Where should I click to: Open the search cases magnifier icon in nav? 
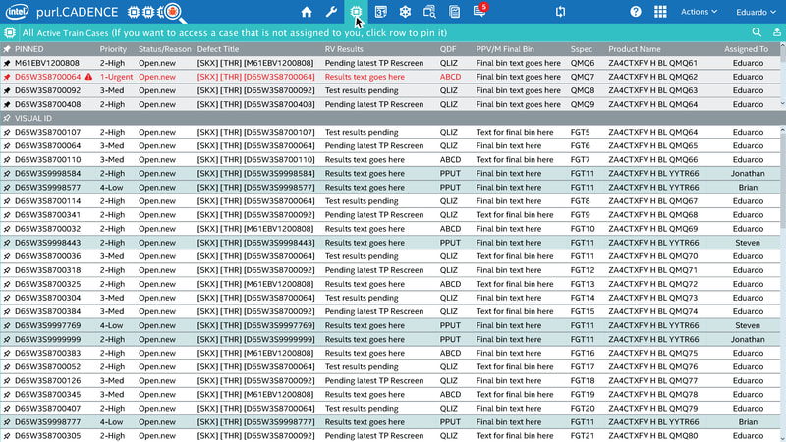429,12
